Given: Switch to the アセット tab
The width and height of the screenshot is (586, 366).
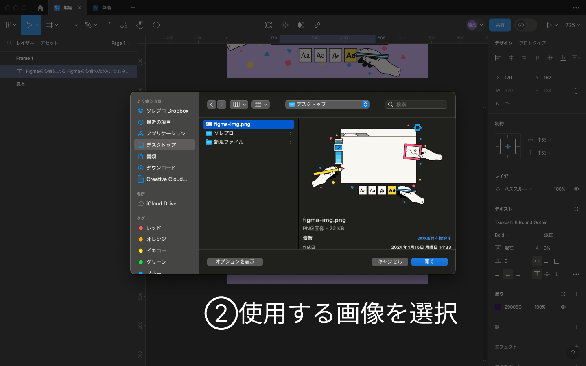Looking at the screenshot, I should [49, 43].
